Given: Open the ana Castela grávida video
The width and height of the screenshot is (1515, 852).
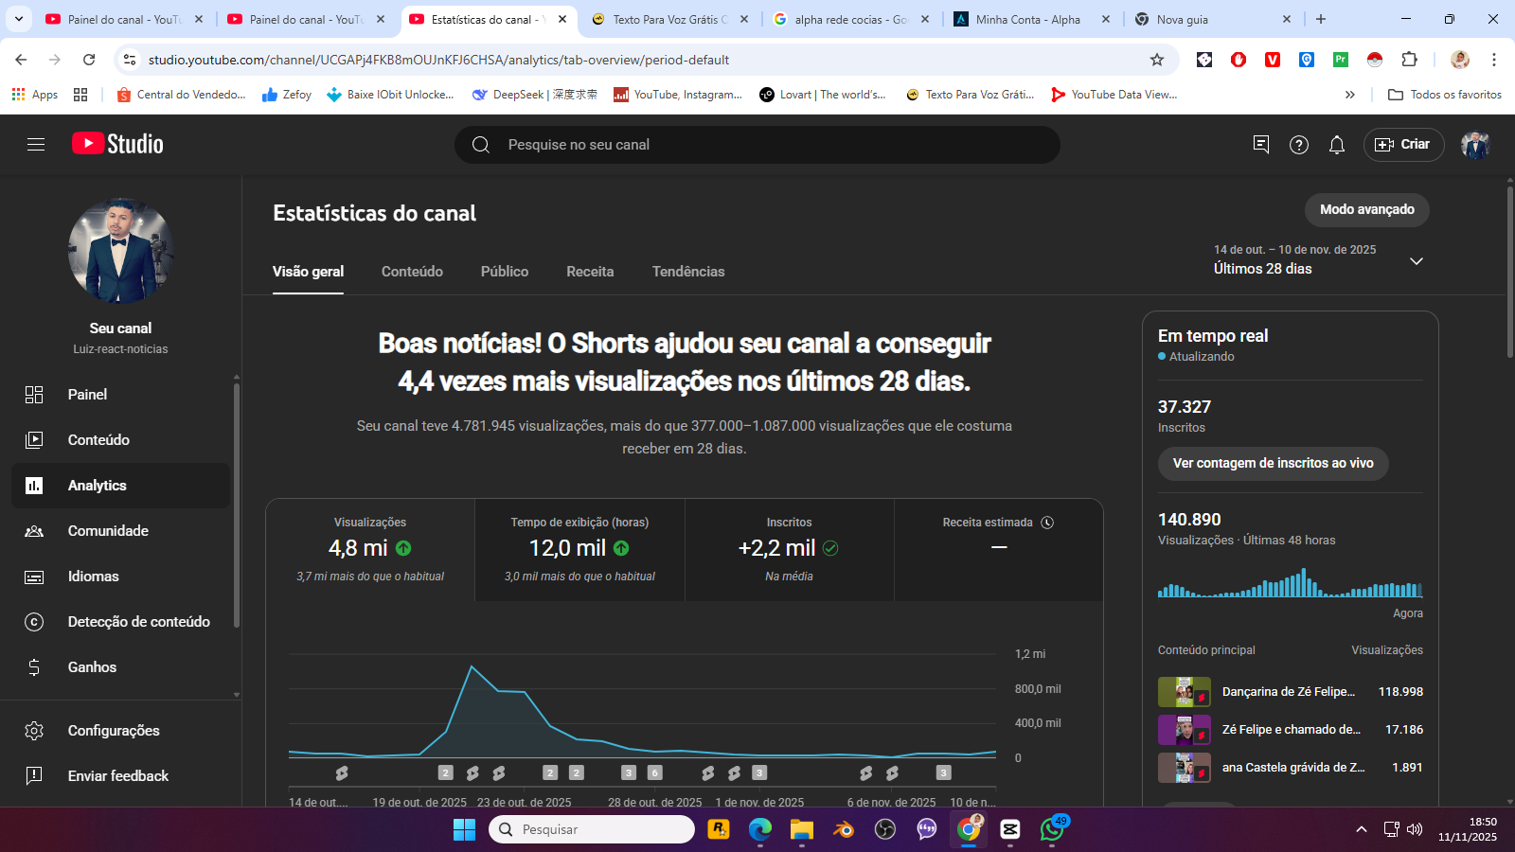Looking at the screenshot, I should (x=1291, y=768).
